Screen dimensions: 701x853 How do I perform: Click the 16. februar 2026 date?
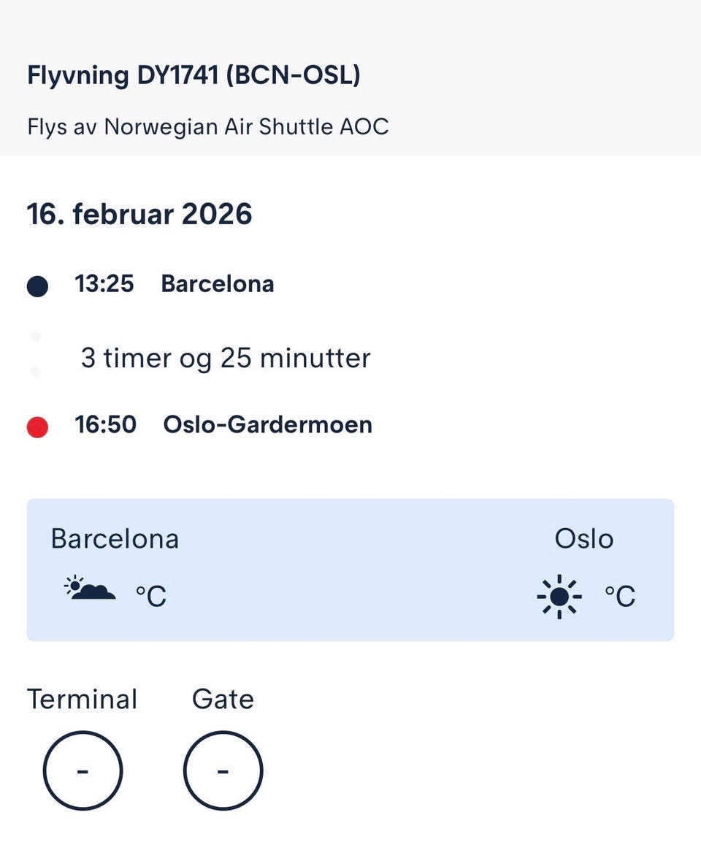pos(139,215)
